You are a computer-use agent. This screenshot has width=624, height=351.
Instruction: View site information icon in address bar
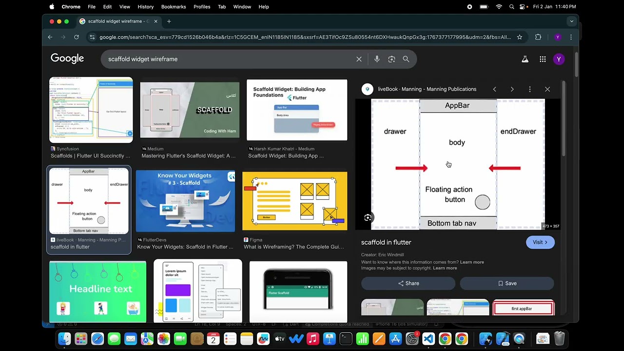(x=92, y=37)
